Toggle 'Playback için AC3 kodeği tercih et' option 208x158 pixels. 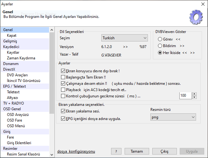point(63,90)
